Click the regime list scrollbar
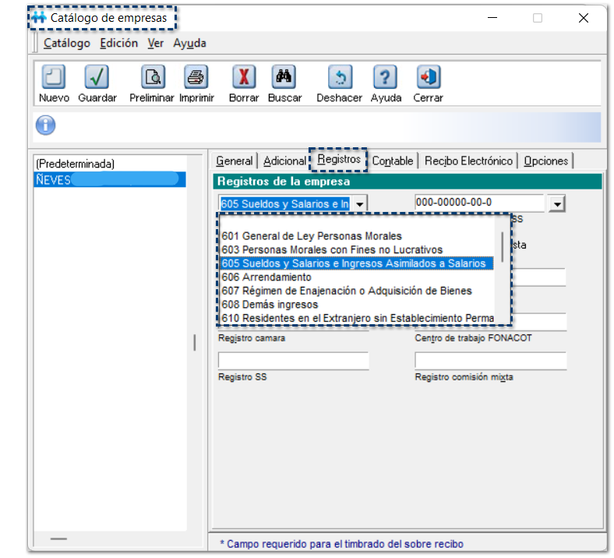 pyautogui.click(x=502, y=249)
